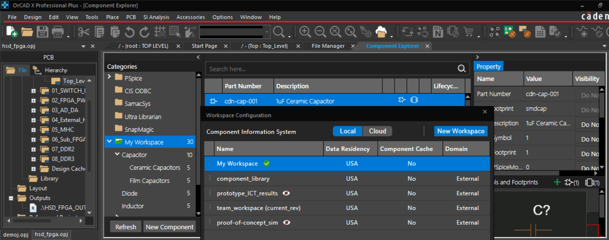Click the New document toolbar icon

[x=12, y=32]
